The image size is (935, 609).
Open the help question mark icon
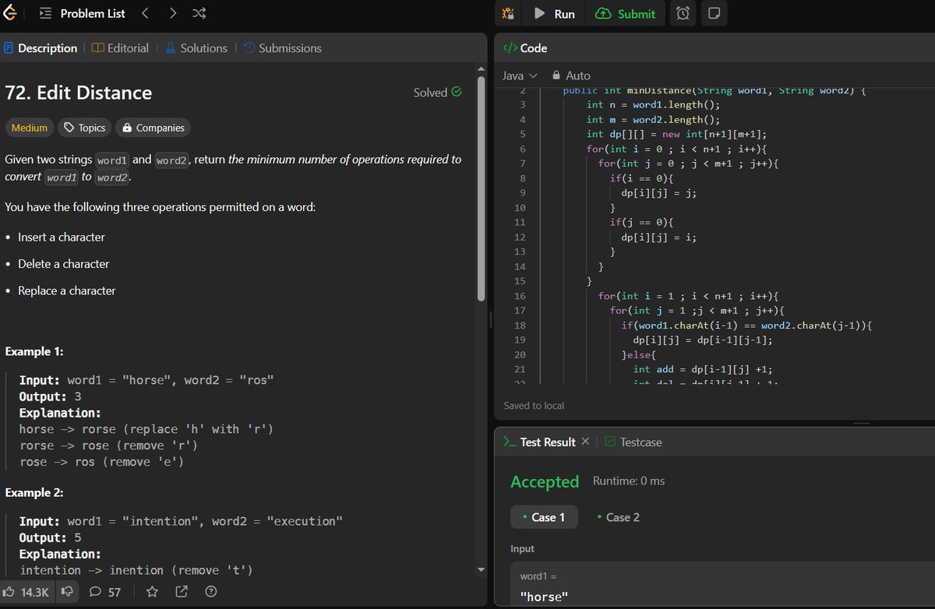point(210,592)
